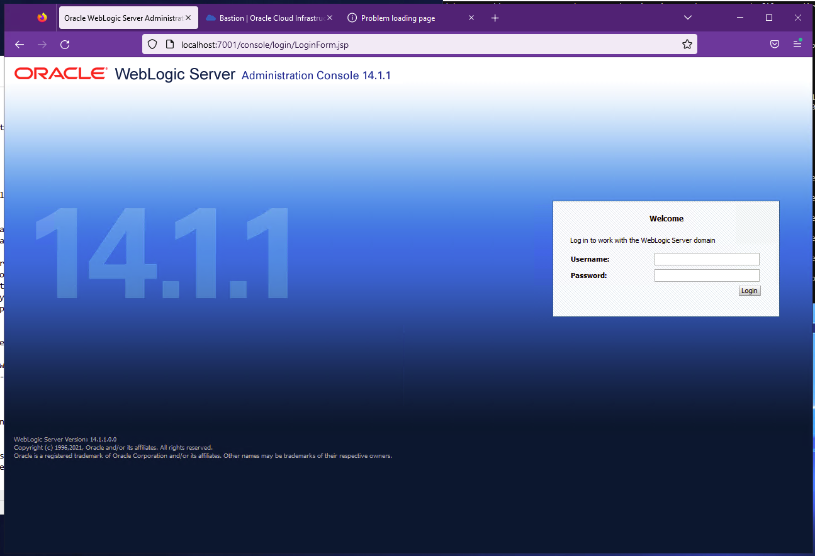Open a new browser tab with the plus button
The width and height of the screenshot is (815, 556).
495,18
